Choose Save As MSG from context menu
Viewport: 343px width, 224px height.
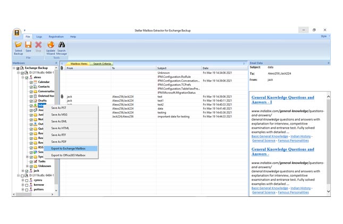click(71, 114)
